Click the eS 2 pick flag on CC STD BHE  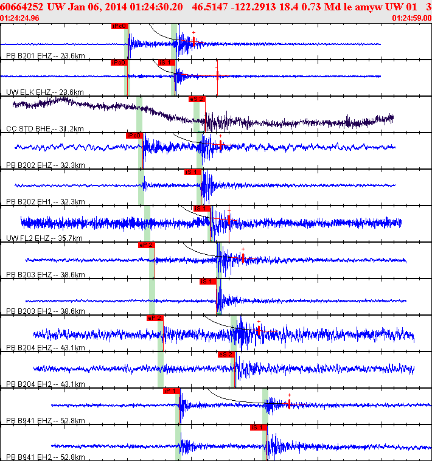(197, 99)
